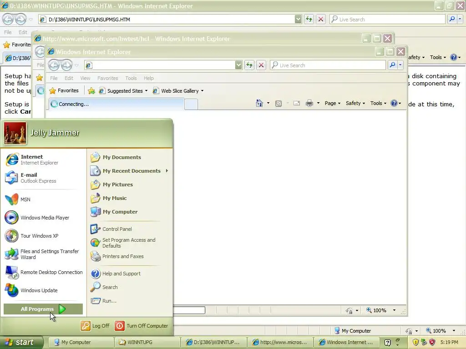Open My Documents folder
The width and height of the screenshot is (466, 349).
[x=130, y=157]
